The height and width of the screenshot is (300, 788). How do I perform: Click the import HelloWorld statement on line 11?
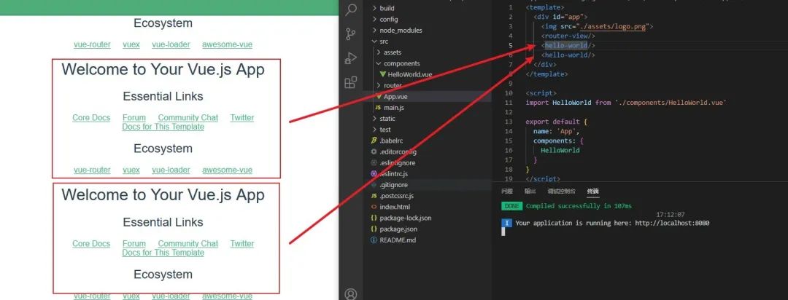pyautogui.click(x=626, y=103)
